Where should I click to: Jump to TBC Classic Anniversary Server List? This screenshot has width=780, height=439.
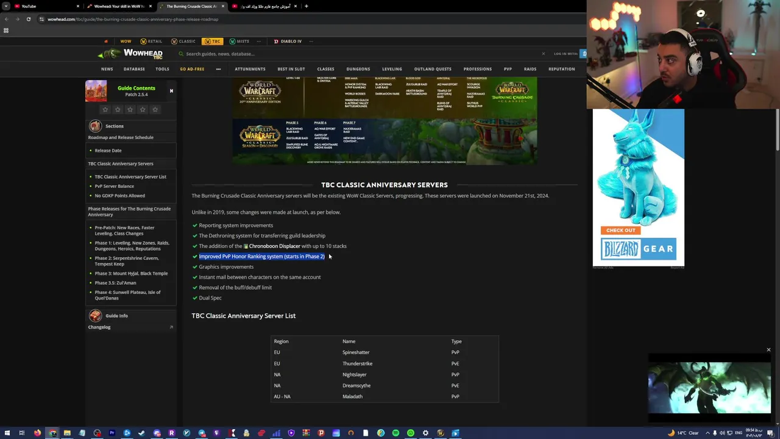point(130,177)
